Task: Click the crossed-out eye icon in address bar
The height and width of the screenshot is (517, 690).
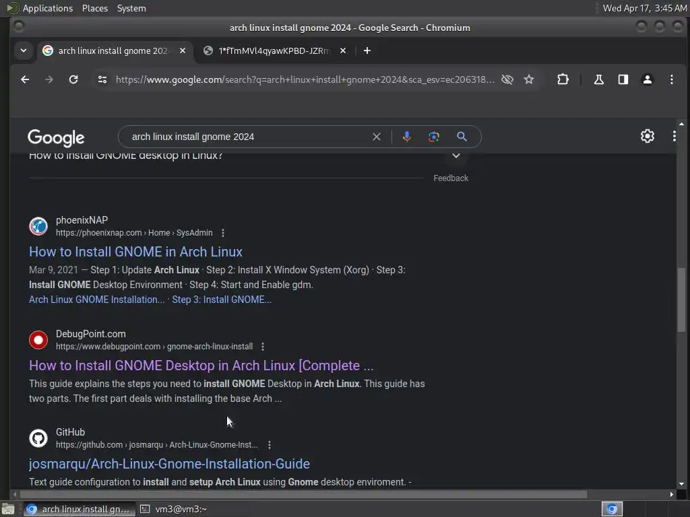Action: click(507, 79)
